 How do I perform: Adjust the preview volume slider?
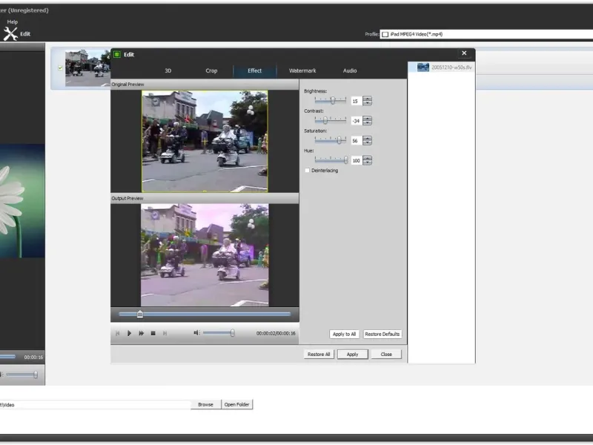(x=219, y=333)
